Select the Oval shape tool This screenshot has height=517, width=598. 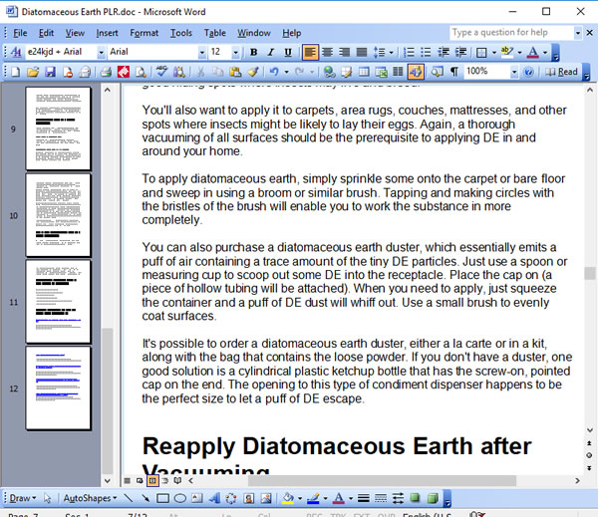coord(180,498)
